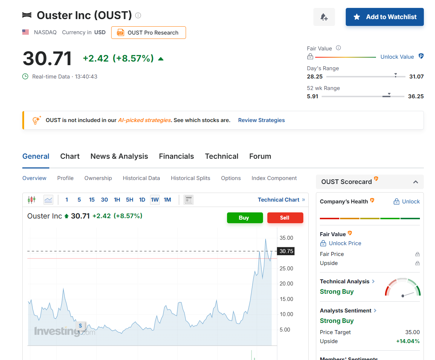
Task: Expand Analysts Sentiment chevron link
Action: (x=375, y=311)
